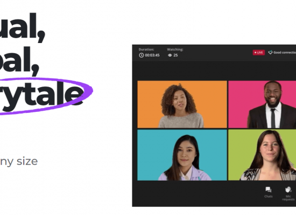Select the orange background video tile

pyautogui.click(x=182, y=104)
